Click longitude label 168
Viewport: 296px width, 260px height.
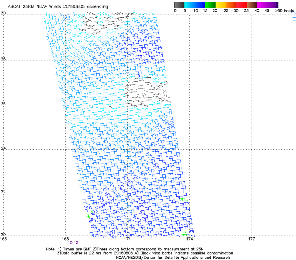tap(65, 239)
